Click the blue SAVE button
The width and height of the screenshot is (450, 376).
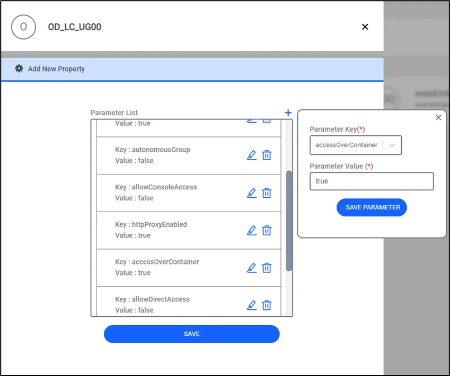192,334
